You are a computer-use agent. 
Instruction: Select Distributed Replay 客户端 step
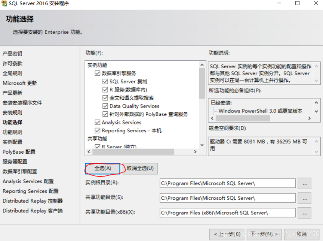(33, 211)
